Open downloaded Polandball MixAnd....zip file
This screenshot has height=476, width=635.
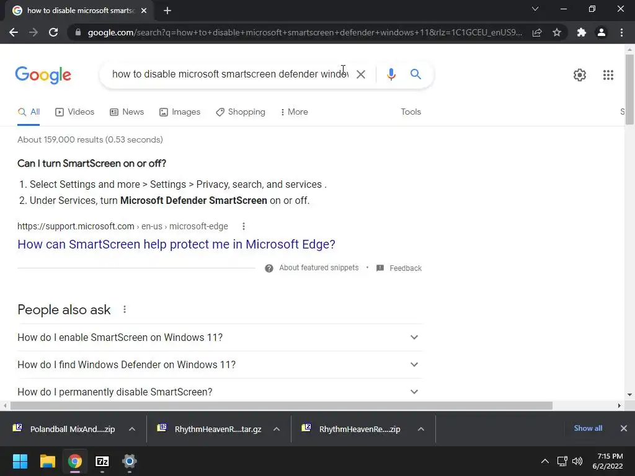pos(64,429)
